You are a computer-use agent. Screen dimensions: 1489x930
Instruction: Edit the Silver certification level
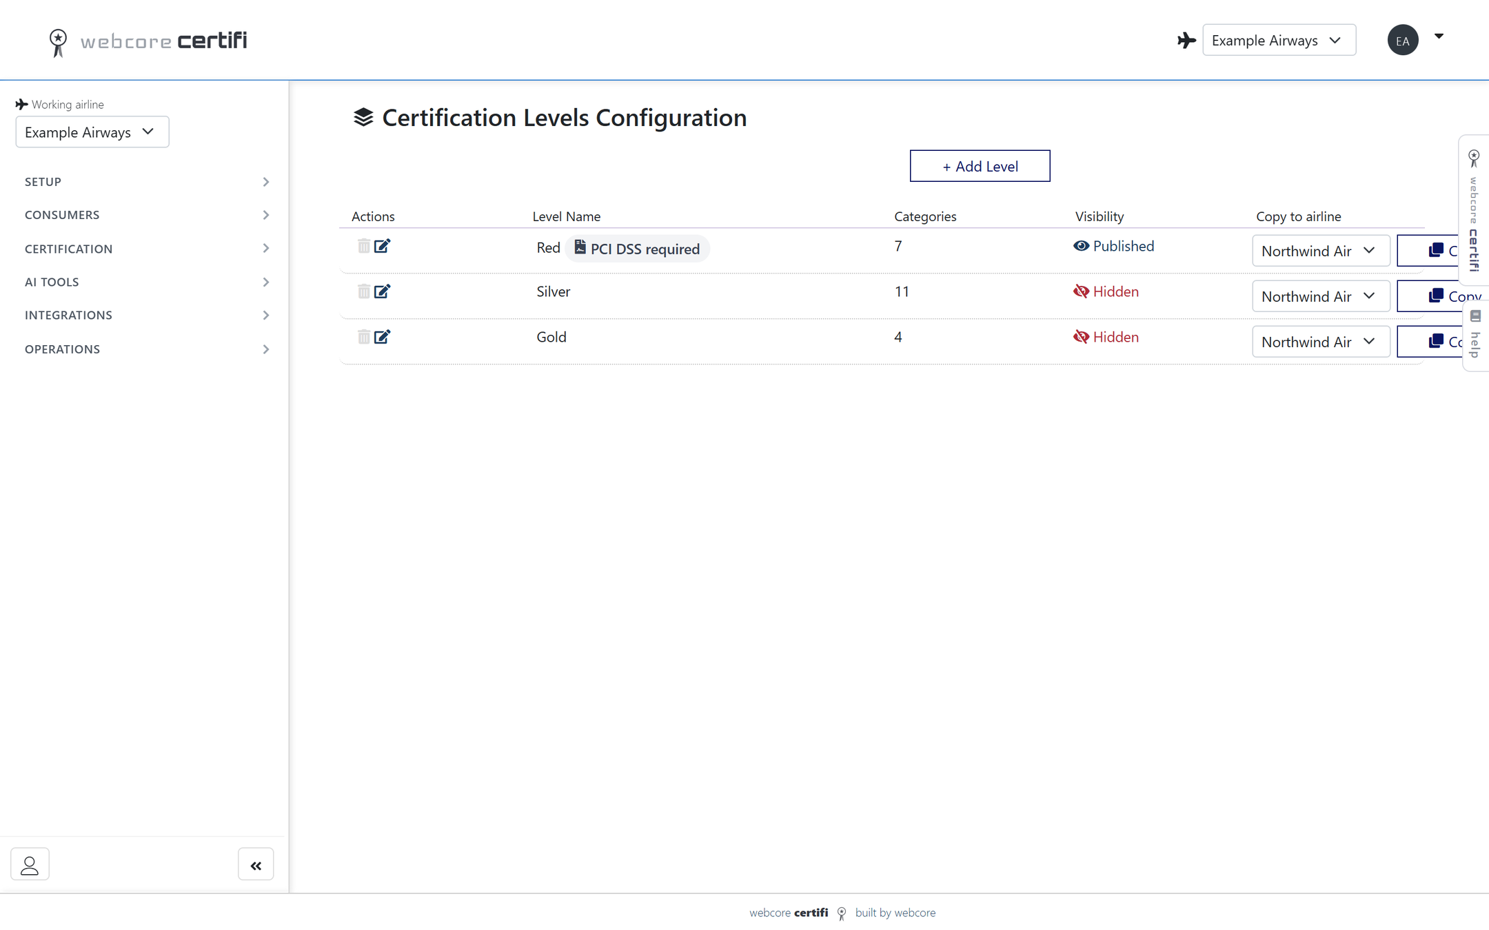coord(383,291)
